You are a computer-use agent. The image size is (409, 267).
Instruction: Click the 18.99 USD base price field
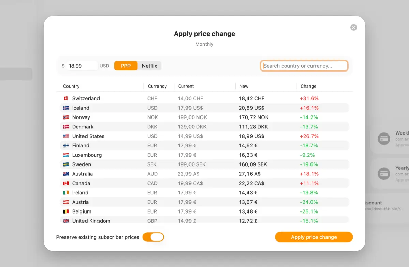[82, 66]
